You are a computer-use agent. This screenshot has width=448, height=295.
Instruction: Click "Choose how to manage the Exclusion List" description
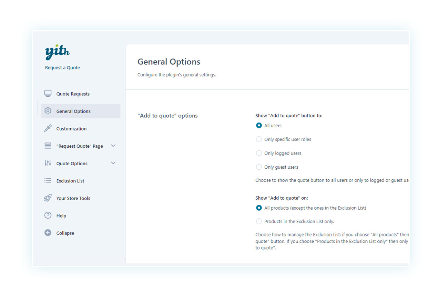point(332,241)
